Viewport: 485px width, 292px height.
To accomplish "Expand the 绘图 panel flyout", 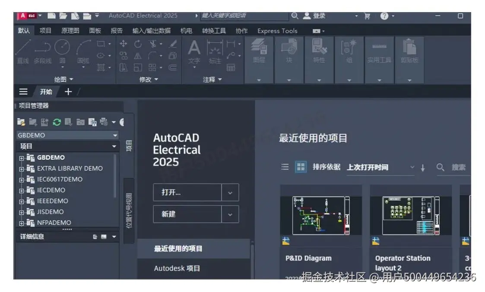I will (64, 79).
